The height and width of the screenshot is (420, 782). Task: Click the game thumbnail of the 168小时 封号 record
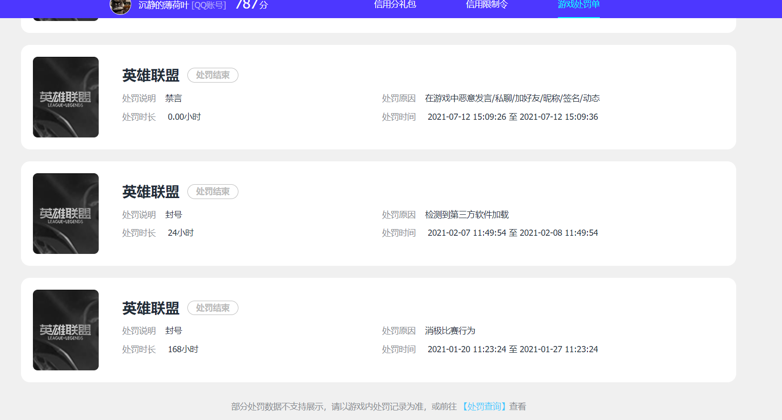(66, 330)
